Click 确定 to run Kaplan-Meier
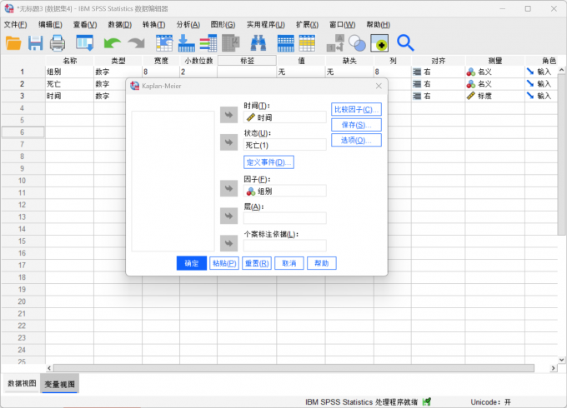 pos(192,263)
